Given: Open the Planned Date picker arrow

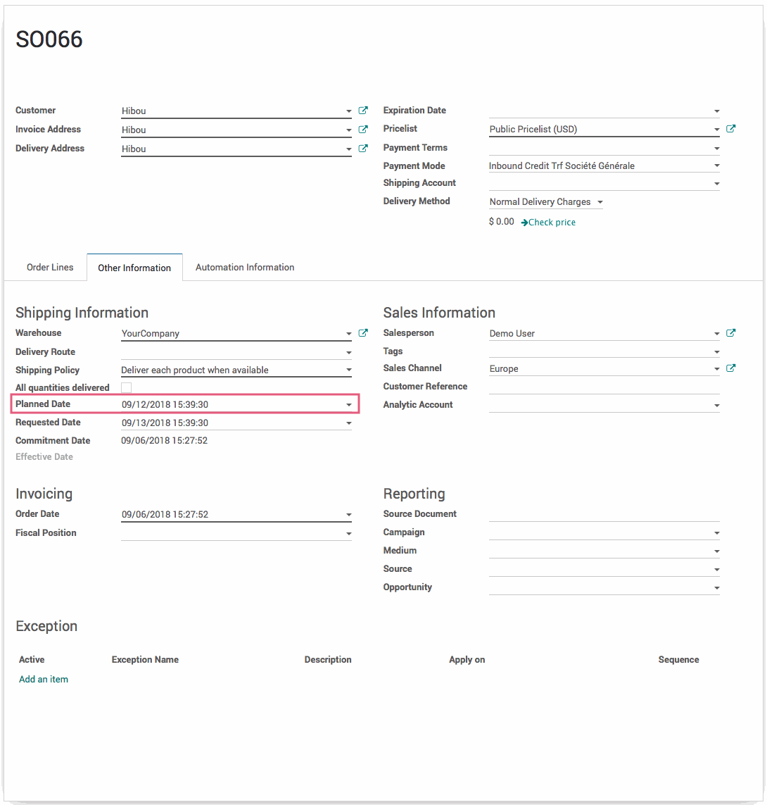Looking at the screenshot, I should [349, 404].
